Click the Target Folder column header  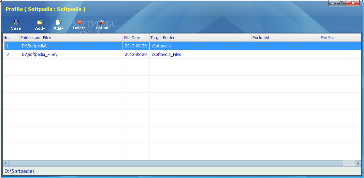(x=201, y=38)
